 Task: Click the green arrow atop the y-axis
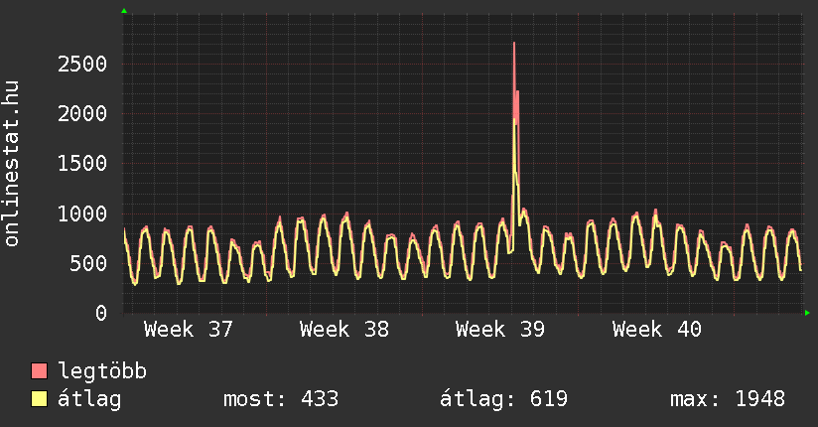124,11
